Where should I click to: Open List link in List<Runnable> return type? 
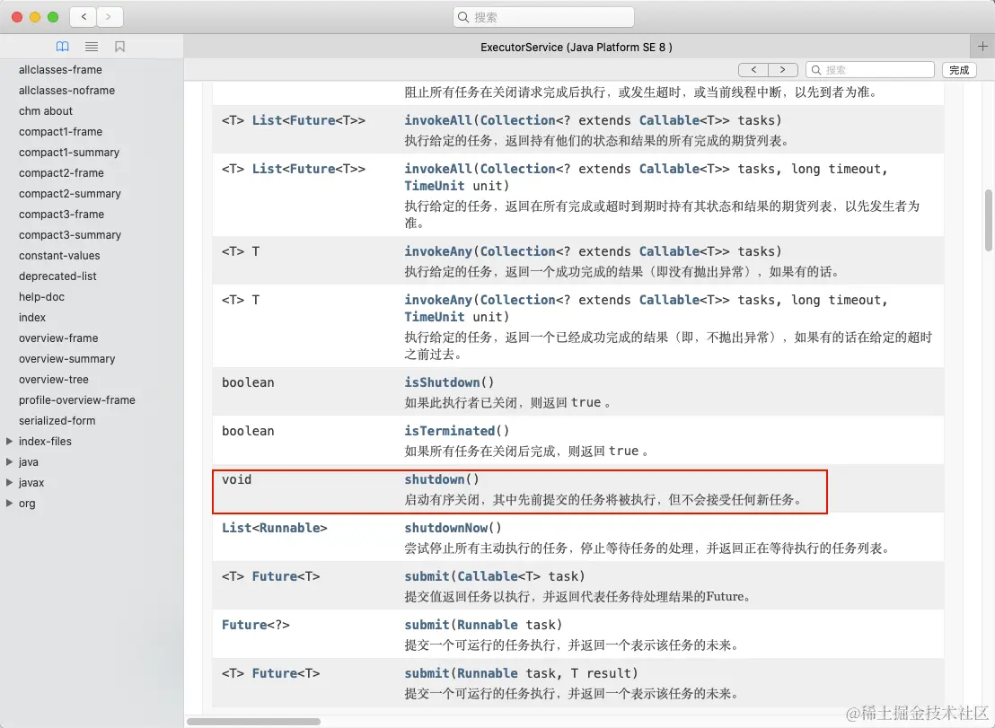[x=237, y=528]
